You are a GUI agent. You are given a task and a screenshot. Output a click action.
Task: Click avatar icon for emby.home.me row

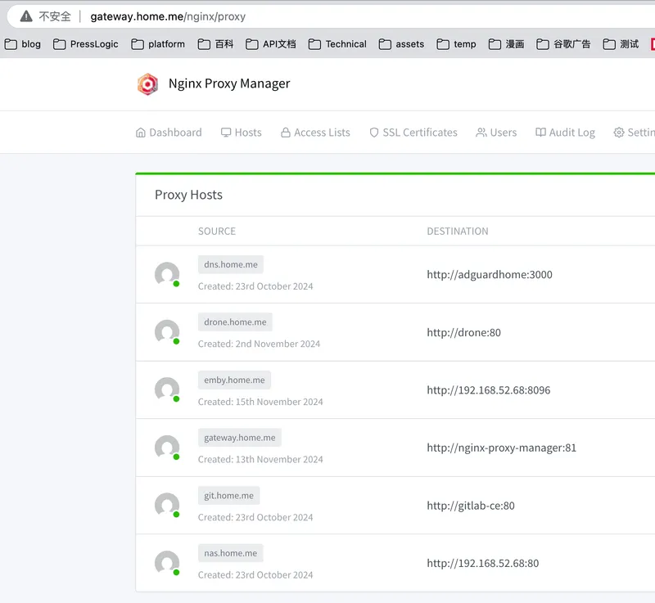[x=167, y=389]
